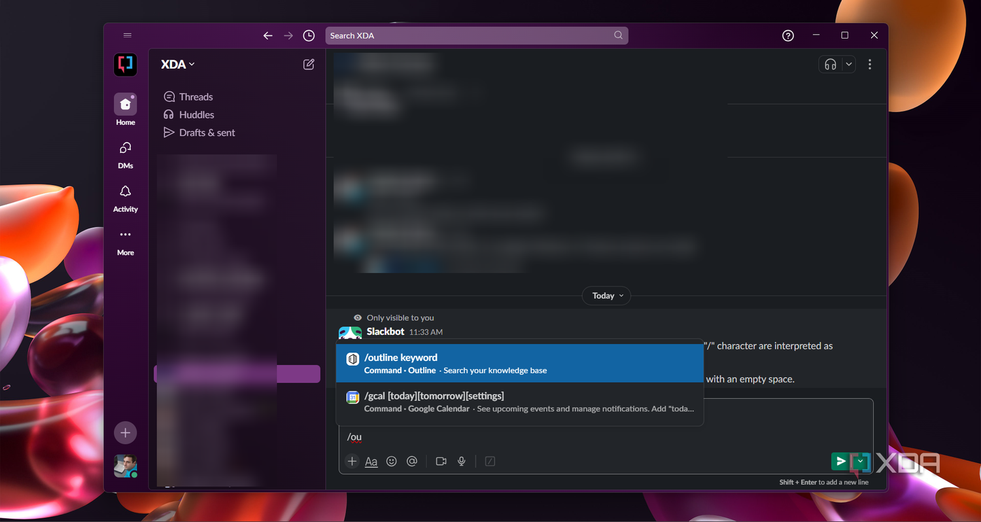Go back with the left arrow
The image size is (981, 522).
coord(267,36)
